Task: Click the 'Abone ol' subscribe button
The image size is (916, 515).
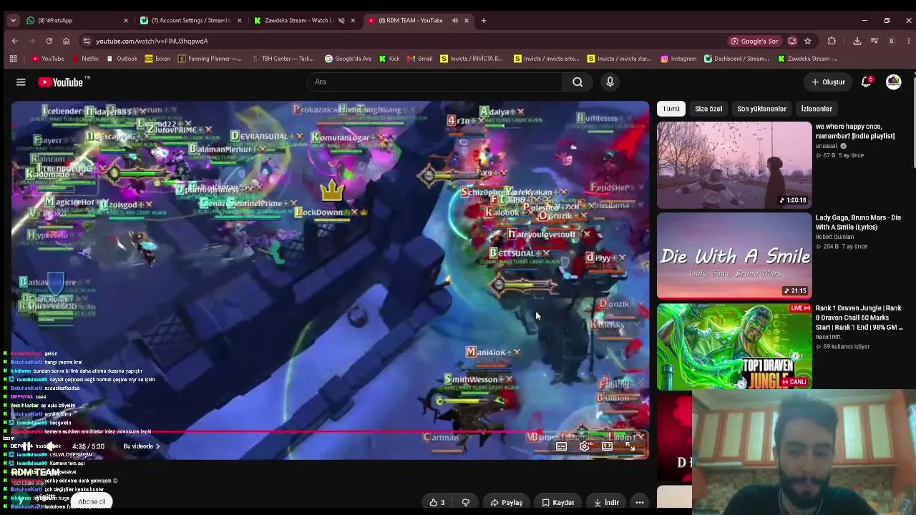Action: [x=92, y=501]
